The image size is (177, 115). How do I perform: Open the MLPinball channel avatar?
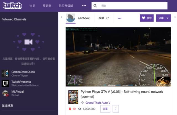click(5, 93)
